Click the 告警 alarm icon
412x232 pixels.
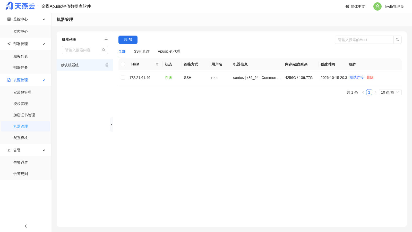9,150
